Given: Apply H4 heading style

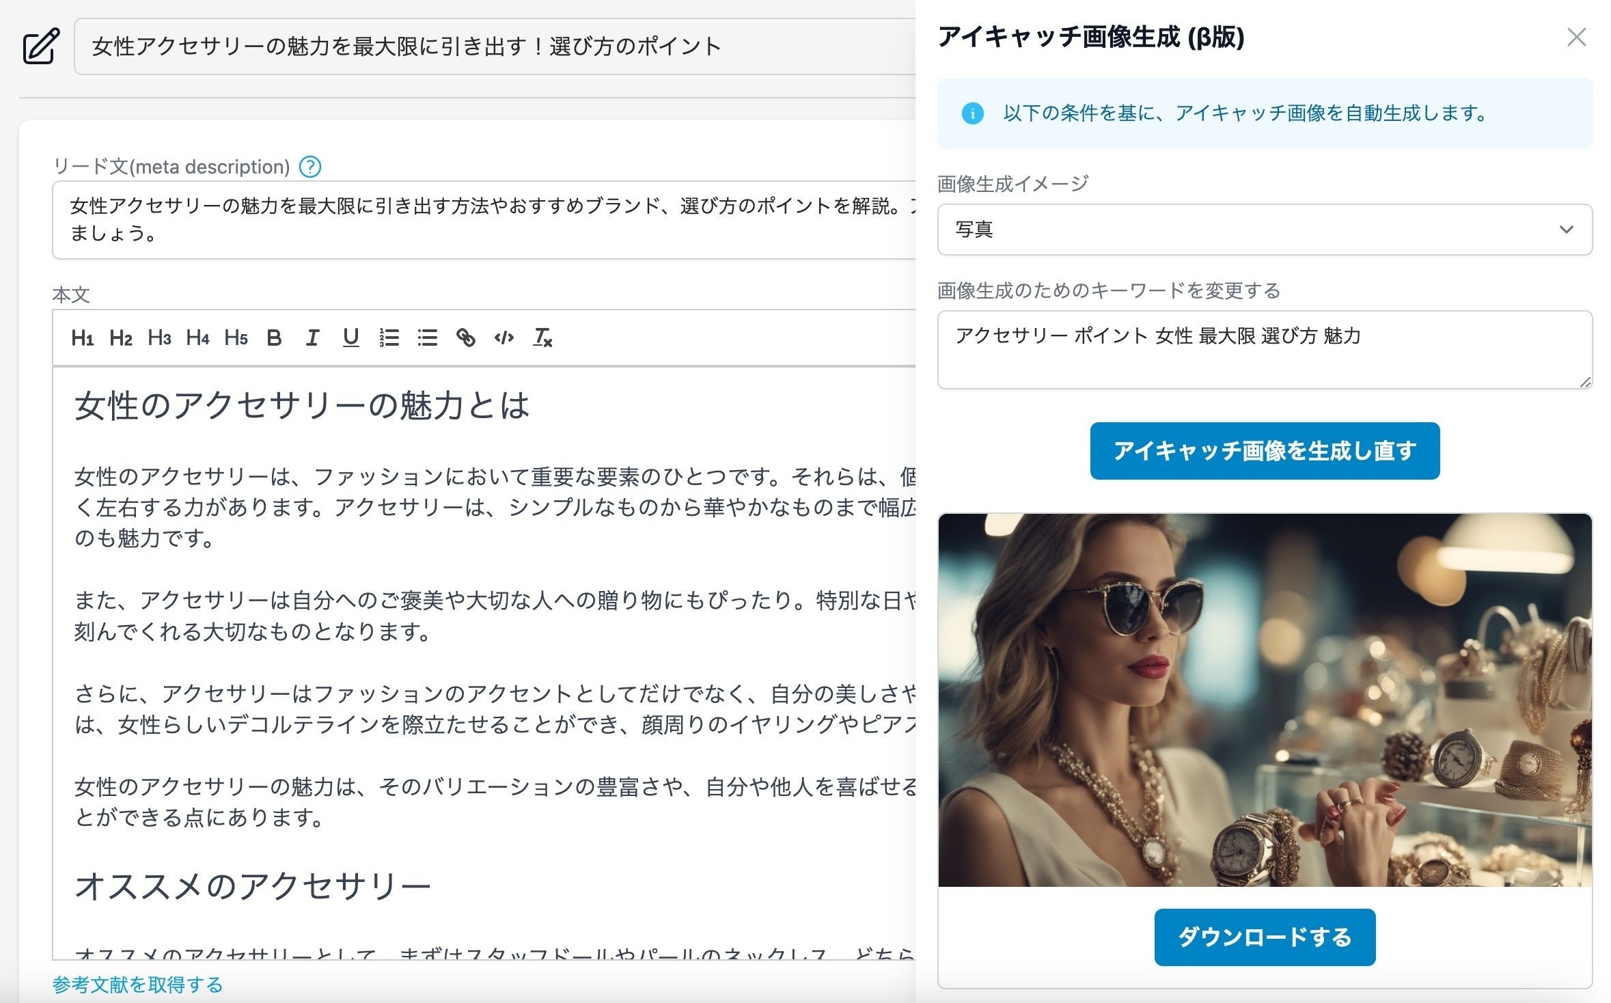Looking at the screenshot, I should click(x=197, y=338).
